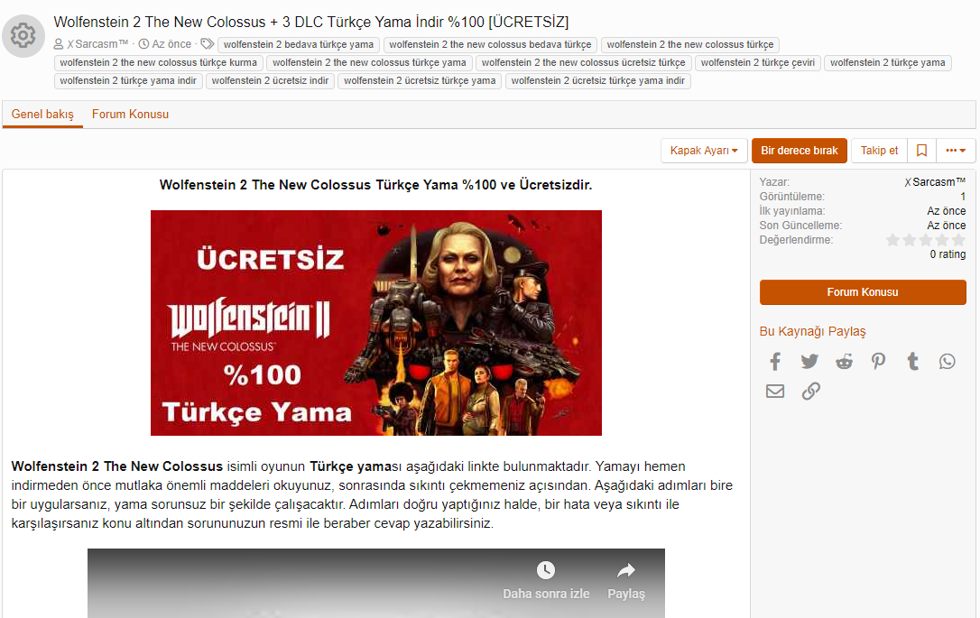Open the orange Forum Konusu button
The image size is (980, 618).
(x=863, y=292)
